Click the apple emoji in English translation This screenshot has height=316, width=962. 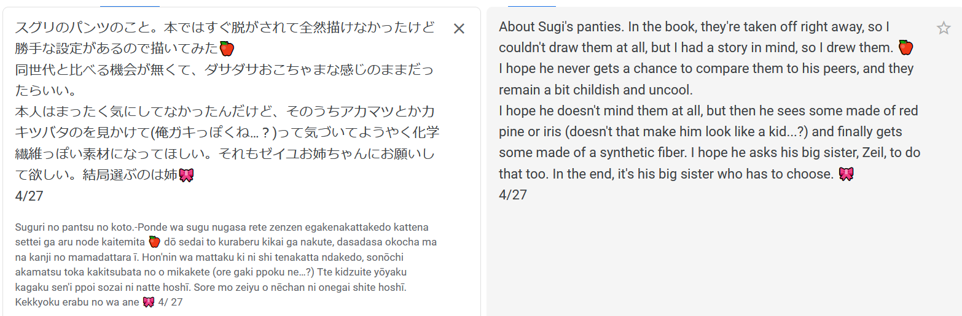pos(905,48)
